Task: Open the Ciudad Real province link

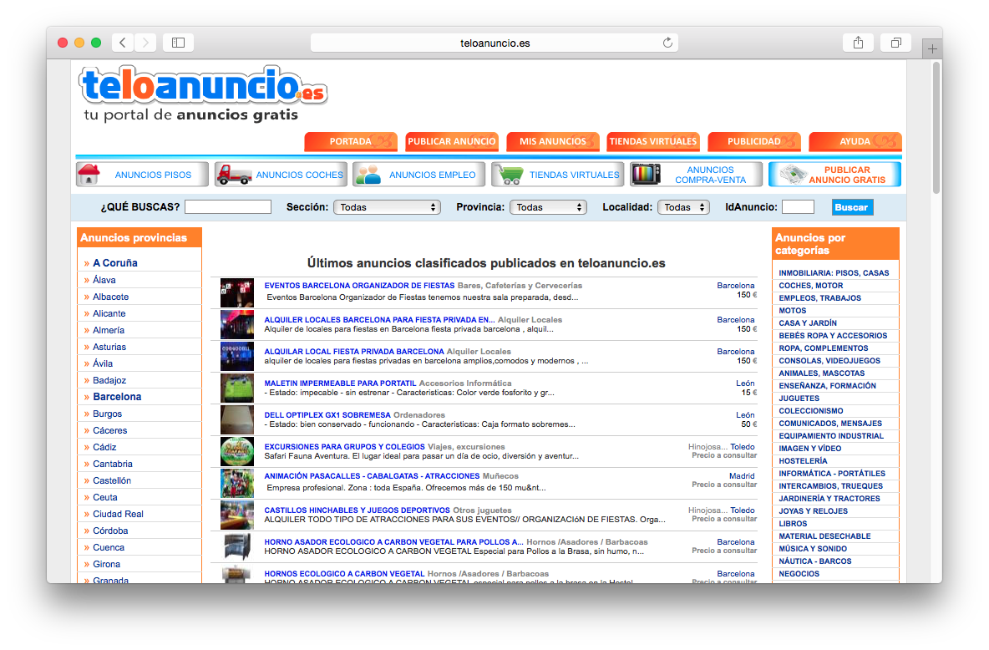Action: (119, 515)
